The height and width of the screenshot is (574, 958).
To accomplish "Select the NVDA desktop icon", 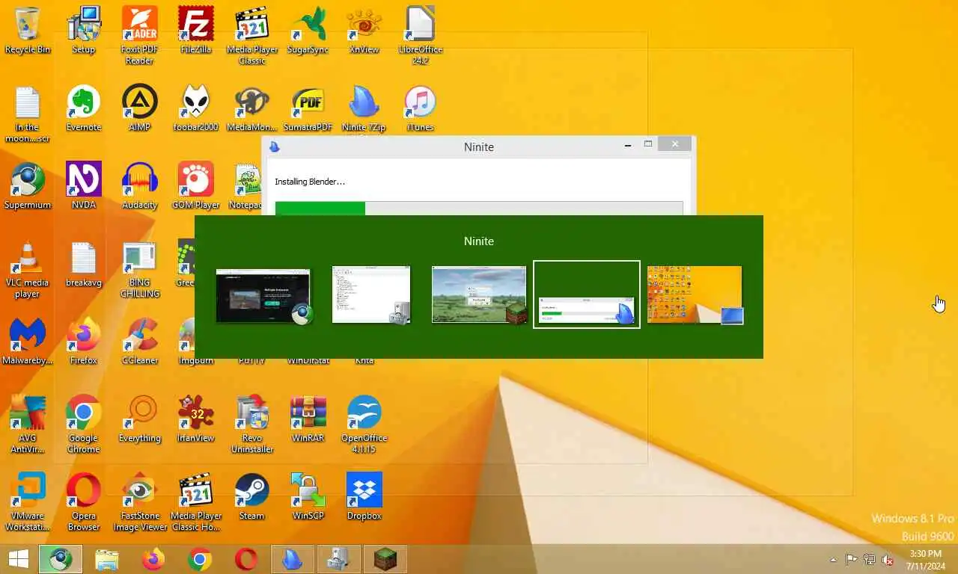I will [x=84, y=185].
